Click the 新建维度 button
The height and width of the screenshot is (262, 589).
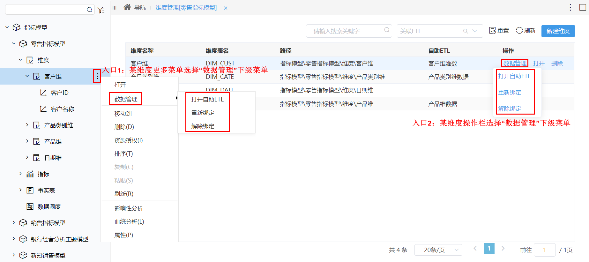click(x=558, y=31)
